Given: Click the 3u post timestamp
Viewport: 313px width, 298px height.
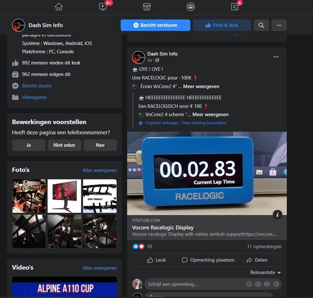Looking at the screenshot, I should pyautogui.click(x=149, y=60).
